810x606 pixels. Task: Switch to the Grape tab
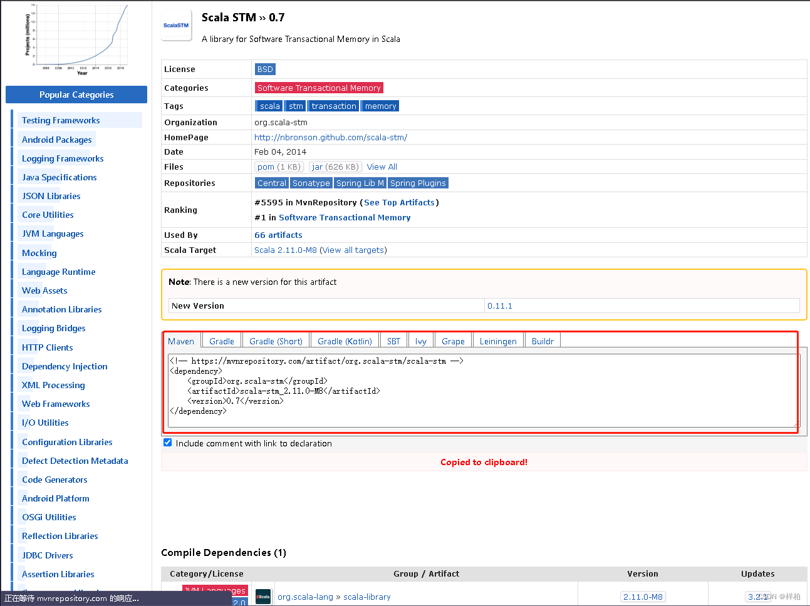pyautogui.click(x=453, y=341)
